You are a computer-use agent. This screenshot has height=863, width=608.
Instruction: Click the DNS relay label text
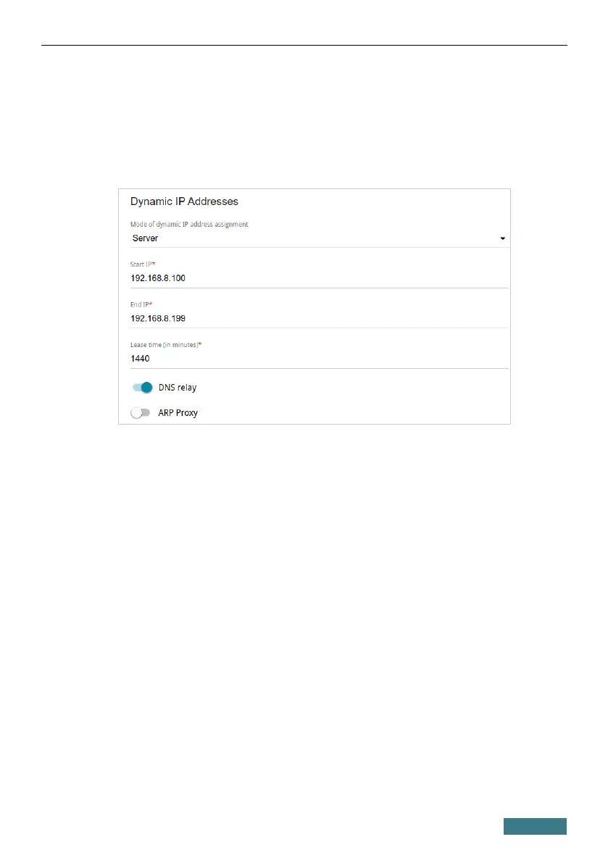tap(177, 388)
